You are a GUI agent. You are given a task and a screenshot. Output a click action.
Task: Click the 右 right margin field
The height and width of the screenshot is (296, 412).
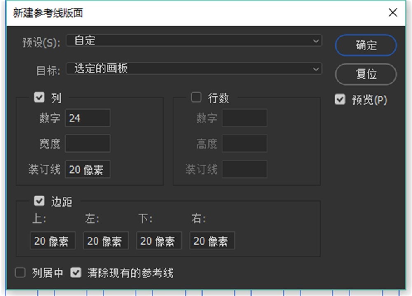(212, 241)
